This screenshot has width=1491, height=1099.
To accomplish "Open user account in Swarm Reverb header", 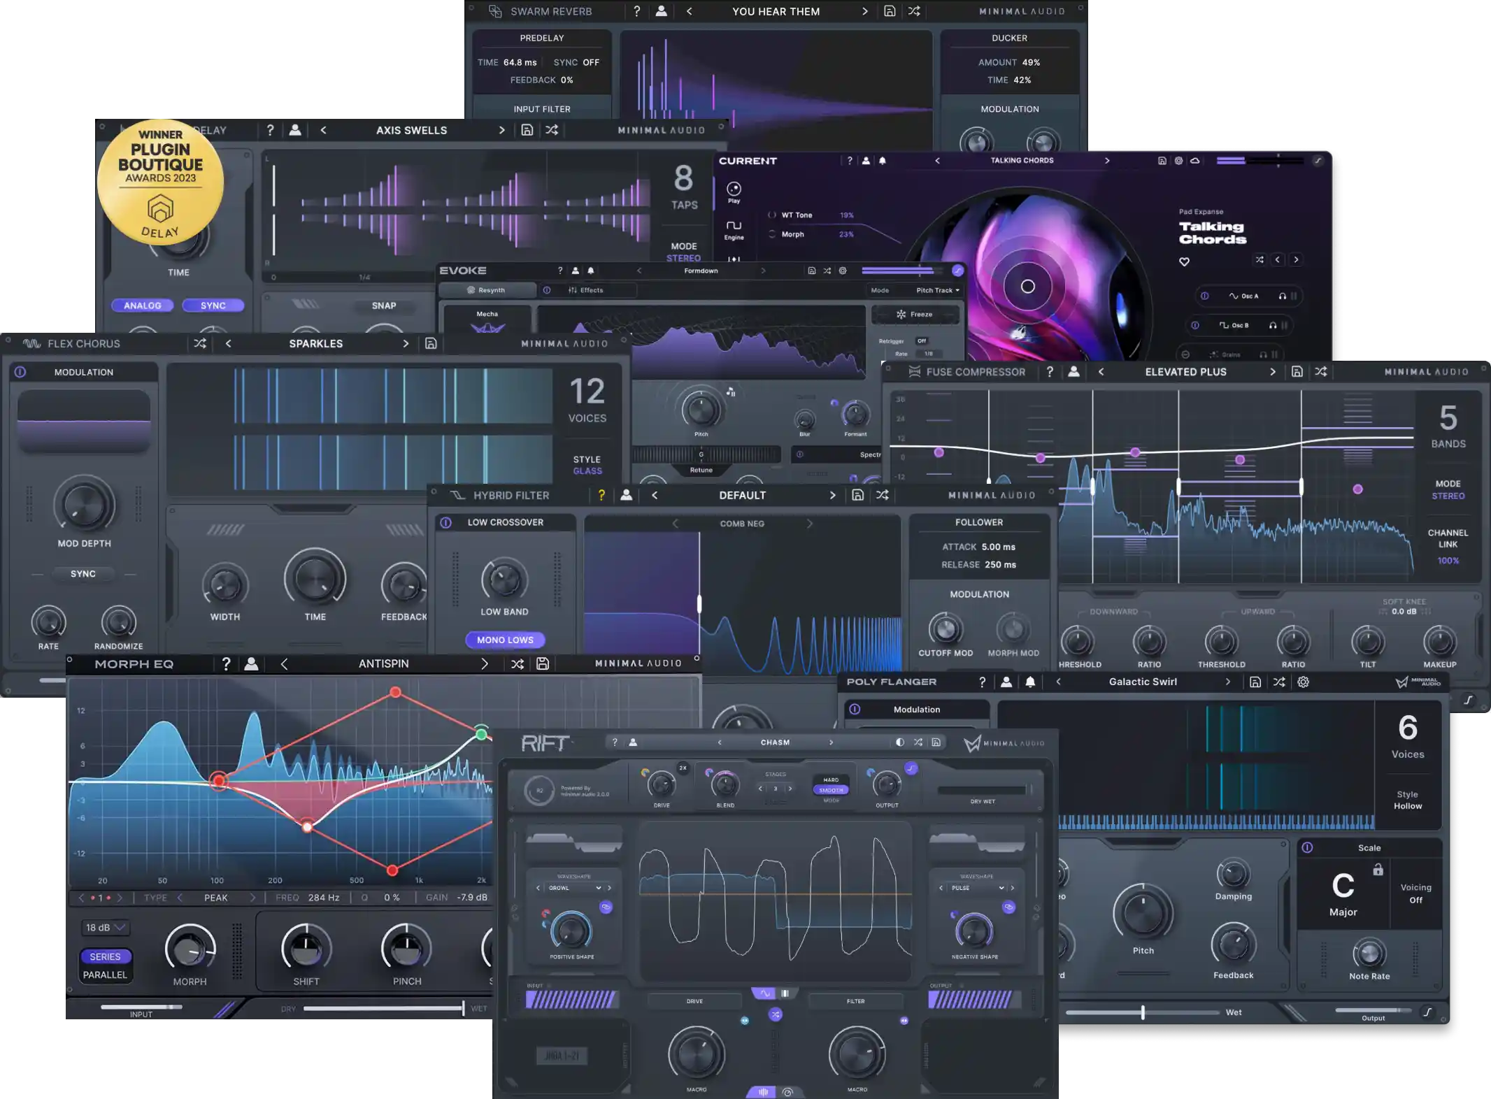I will point(661,11).
